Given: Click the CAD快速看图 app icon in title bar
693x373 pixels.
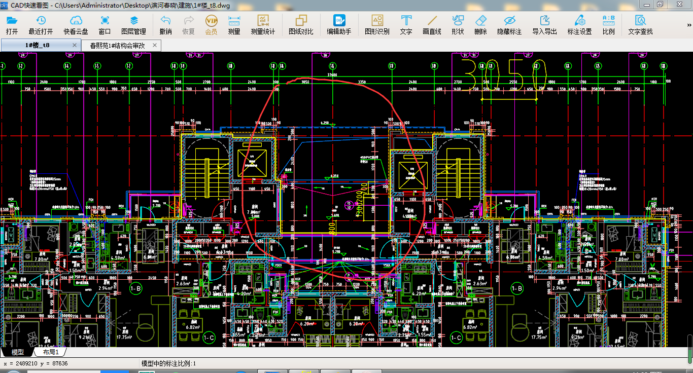Looking at the screenshot, I should tap(5, 5).
